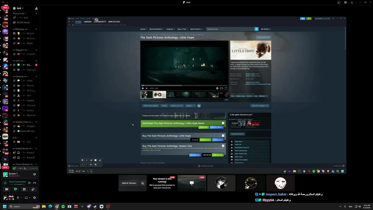Deafen audio with the headphones icon
Screen dimensions: 373x210
coord(26,198)
